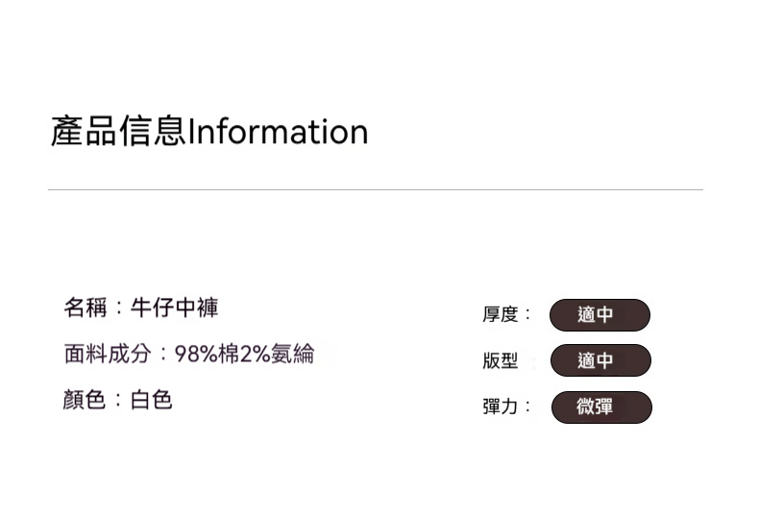Select the 白色 color value
Image resolution: width=759 pixels, height=517 pixels.
pyautogui.click(x=152, y=400)
